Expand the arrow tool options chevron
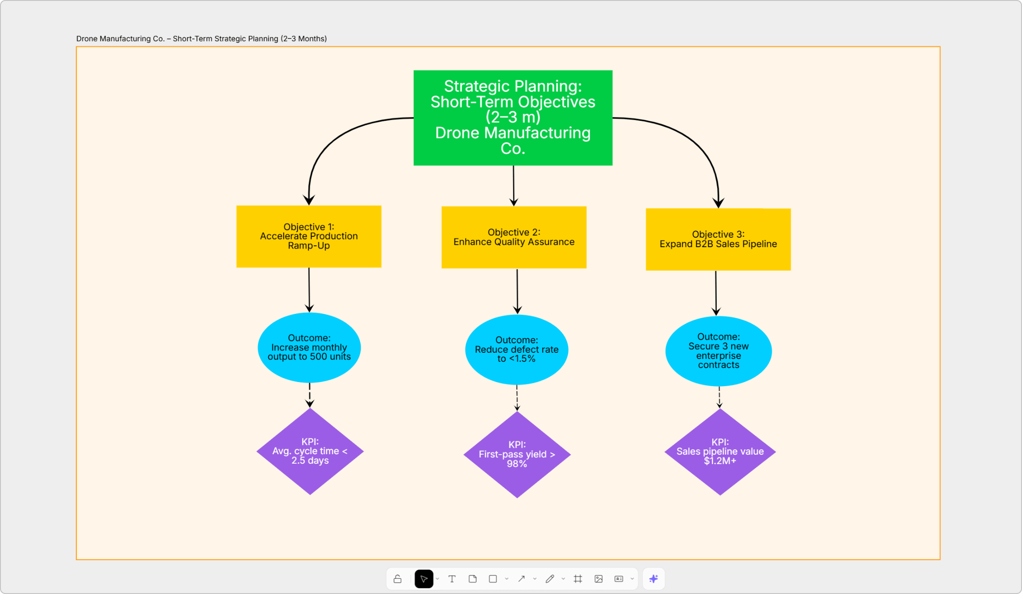Image resolution: width=1022 pixels, height=594 pixels. point(535,579)
